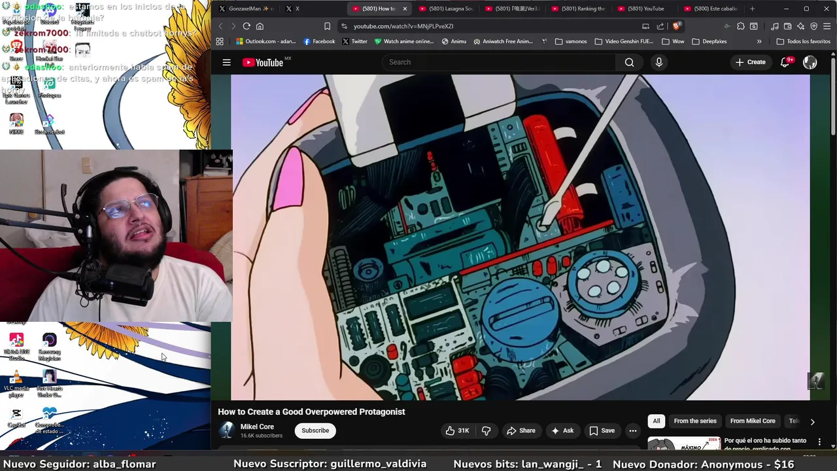Click the video player to pause playback
Viewport: 837px width, 471px height.
coord(520,237)
